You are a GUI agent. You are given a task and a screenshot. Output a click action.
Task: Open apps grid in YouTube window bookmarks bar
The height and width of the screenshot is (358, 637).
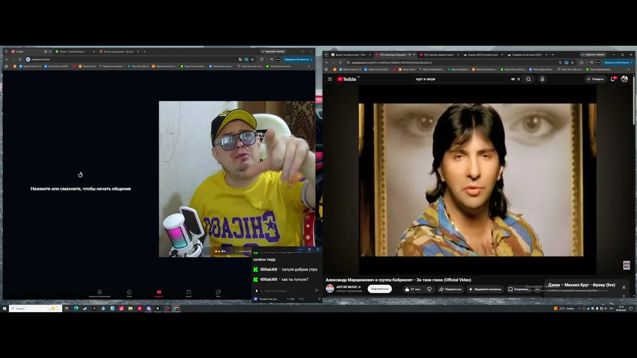coord(327,69)
